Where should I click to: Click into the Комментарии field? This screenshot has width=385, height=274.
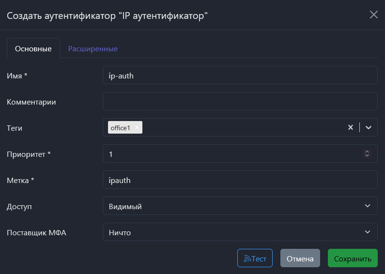240,101
